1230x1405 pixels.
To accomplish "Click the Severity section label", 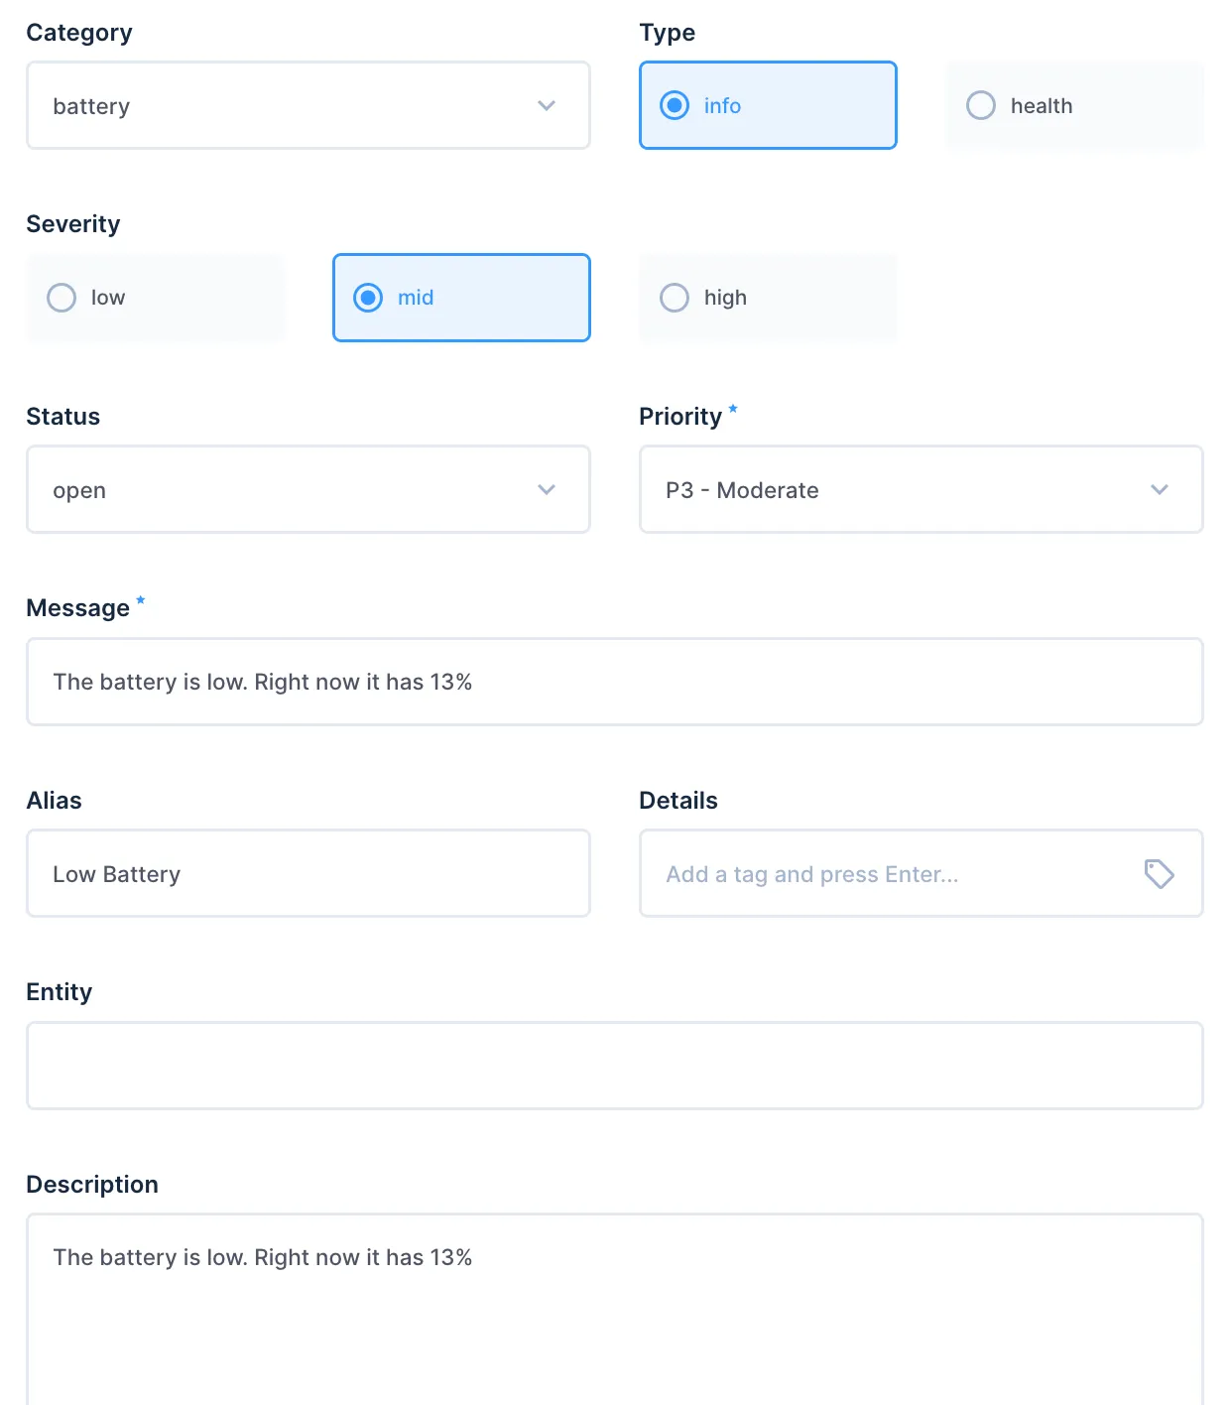I will (73, 224).
